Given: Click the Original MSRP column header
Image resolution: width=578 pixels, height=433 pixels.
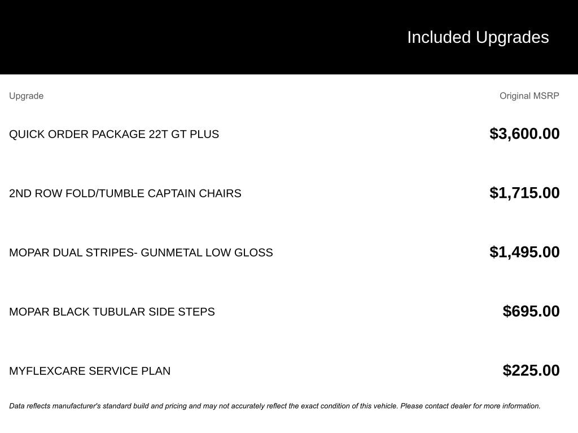Looking at the screenshot, I should pyautogui.click(x=529, y=96).
